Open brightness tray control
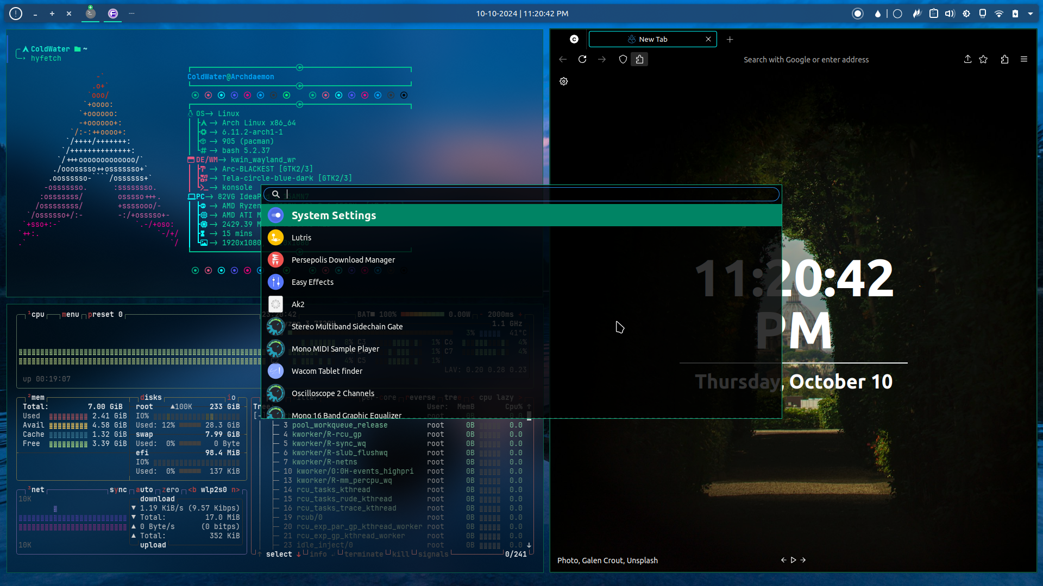 click(966, 14)
